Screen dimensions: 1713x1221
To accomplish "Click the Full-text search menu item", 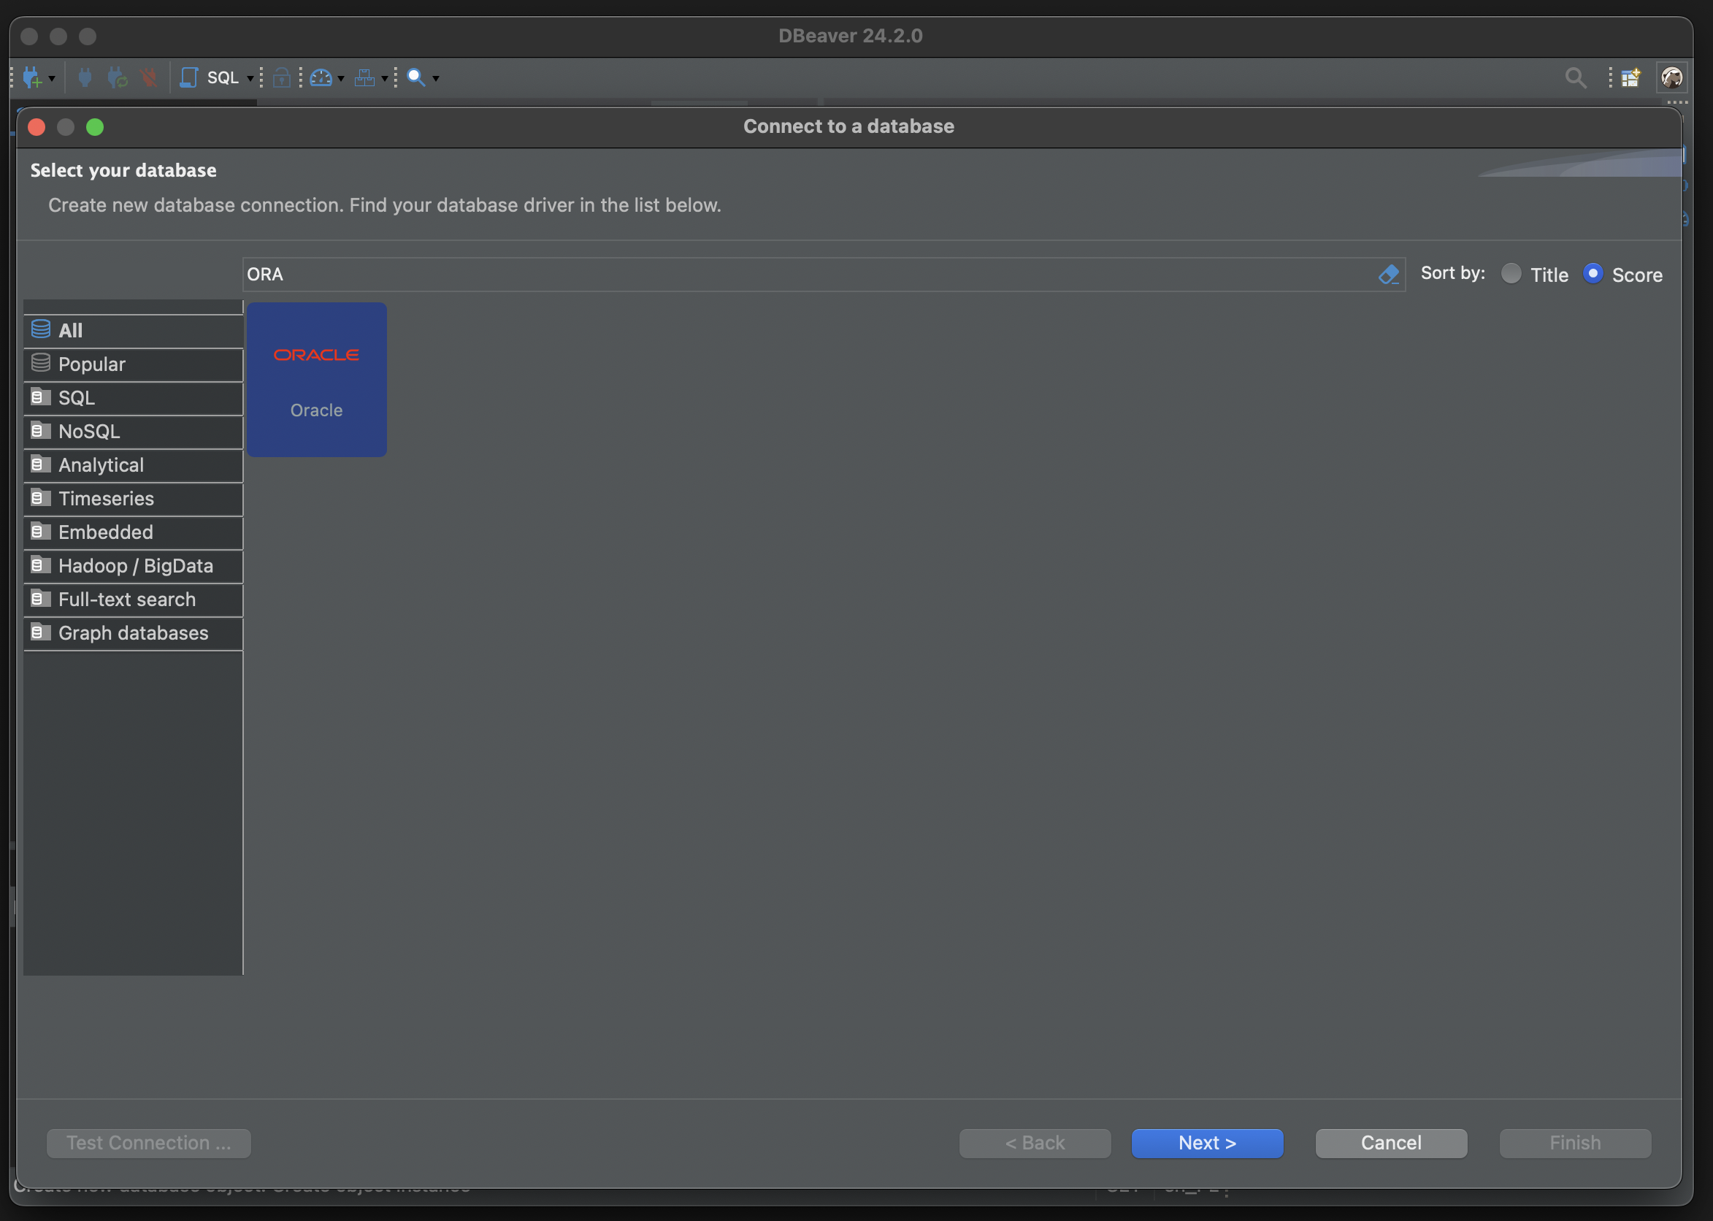I will pos(127,600).
